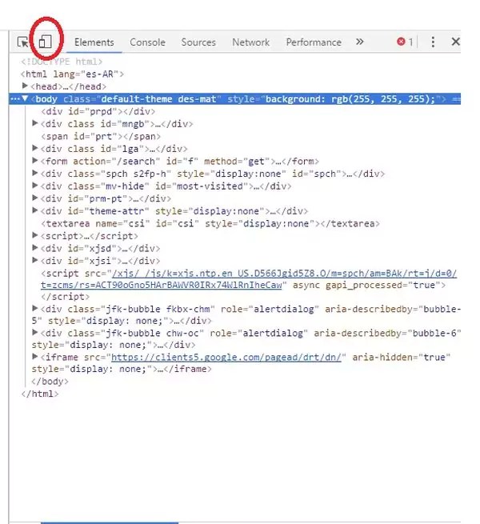The width and height of the screenshot is (480, 524).
Task: Expand the div with id mngb
Action: [x=34, y=123]
